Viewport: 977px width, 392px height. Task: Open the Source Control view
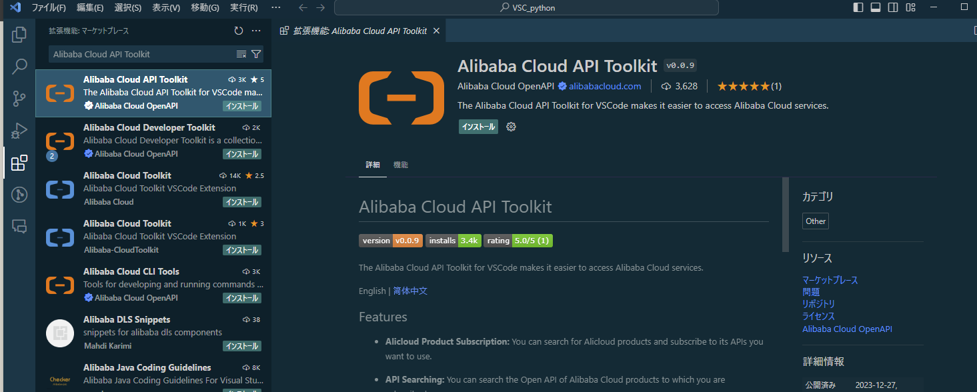[19, 98]
